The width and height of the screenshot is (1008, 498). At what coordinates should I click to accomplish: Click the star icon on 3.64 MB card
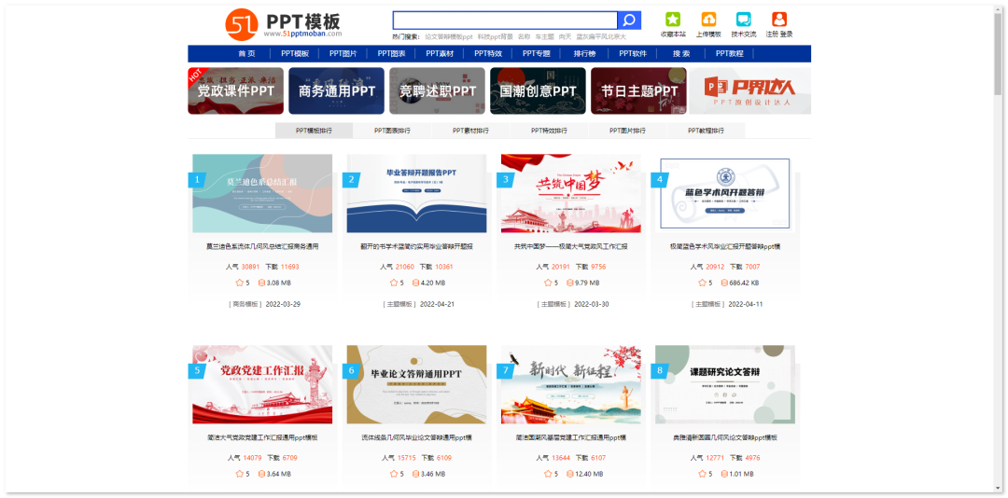pyautogui.click(x=239, y=475)
